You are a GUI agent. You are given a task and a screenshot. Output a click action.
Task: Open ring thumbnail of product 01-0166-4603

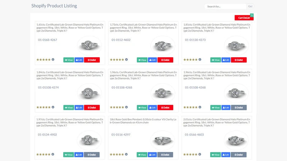pyautogui.click(x=236, y=140)
